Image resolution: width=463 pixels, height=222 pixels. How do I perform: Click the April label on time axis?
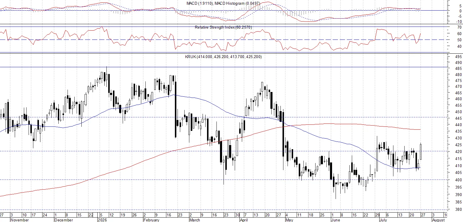244,220
